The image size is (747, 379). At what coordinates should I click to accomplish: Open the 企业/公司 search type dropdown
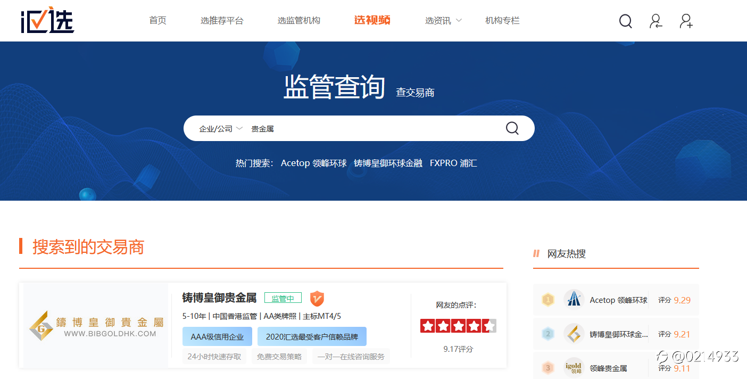click(x=221, y=128)
